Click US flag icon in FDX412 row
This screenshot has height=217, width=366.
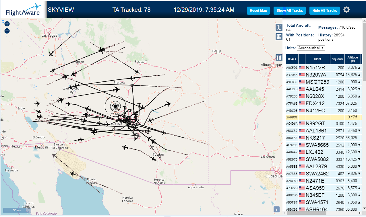302,103
